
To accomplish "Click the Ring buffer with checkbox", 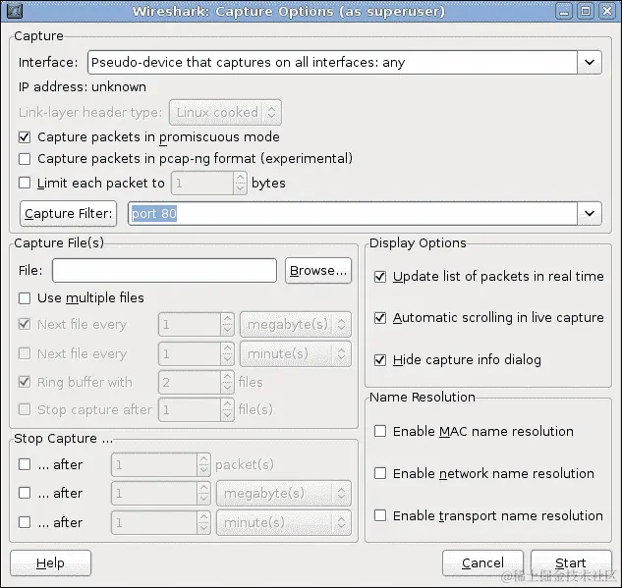I will click(25, 383).
